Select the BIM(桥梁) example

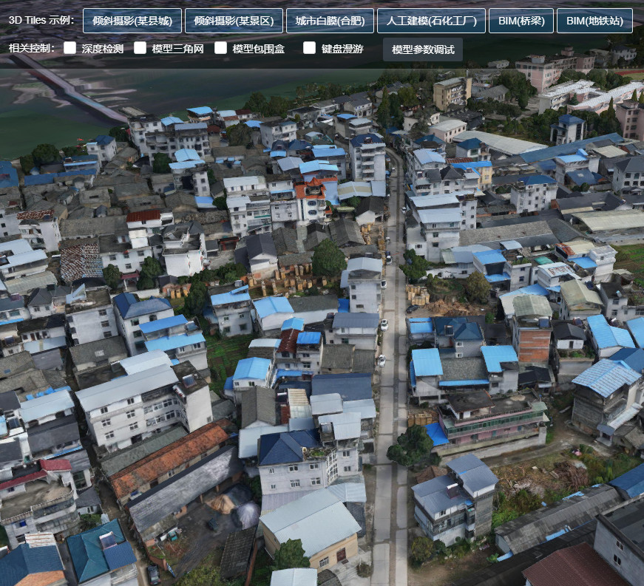(x=521, y=21)
